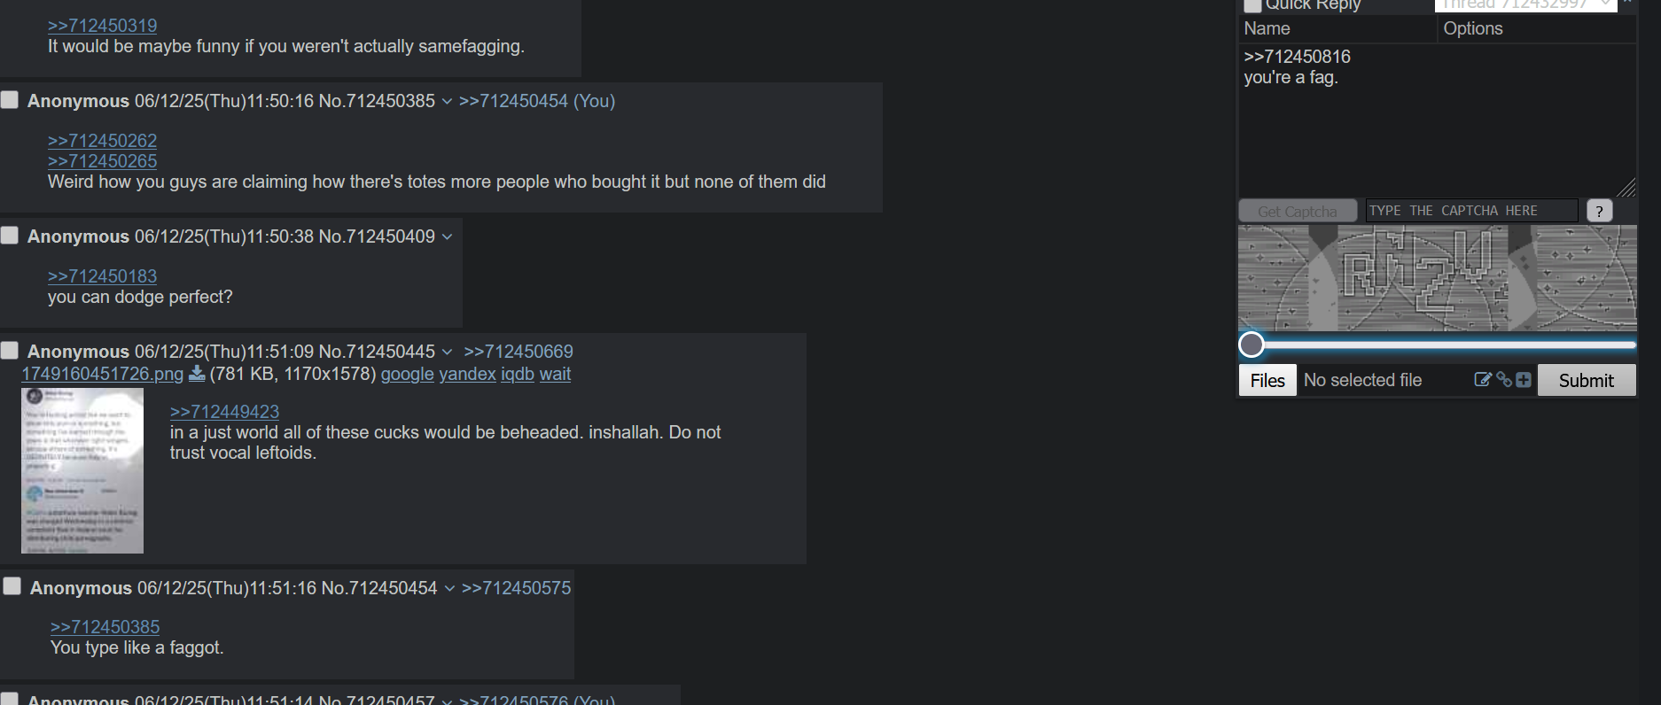Click the draw/edit image icon beside file selector
Screen dimensions: 1661x705
(1482, 380)
